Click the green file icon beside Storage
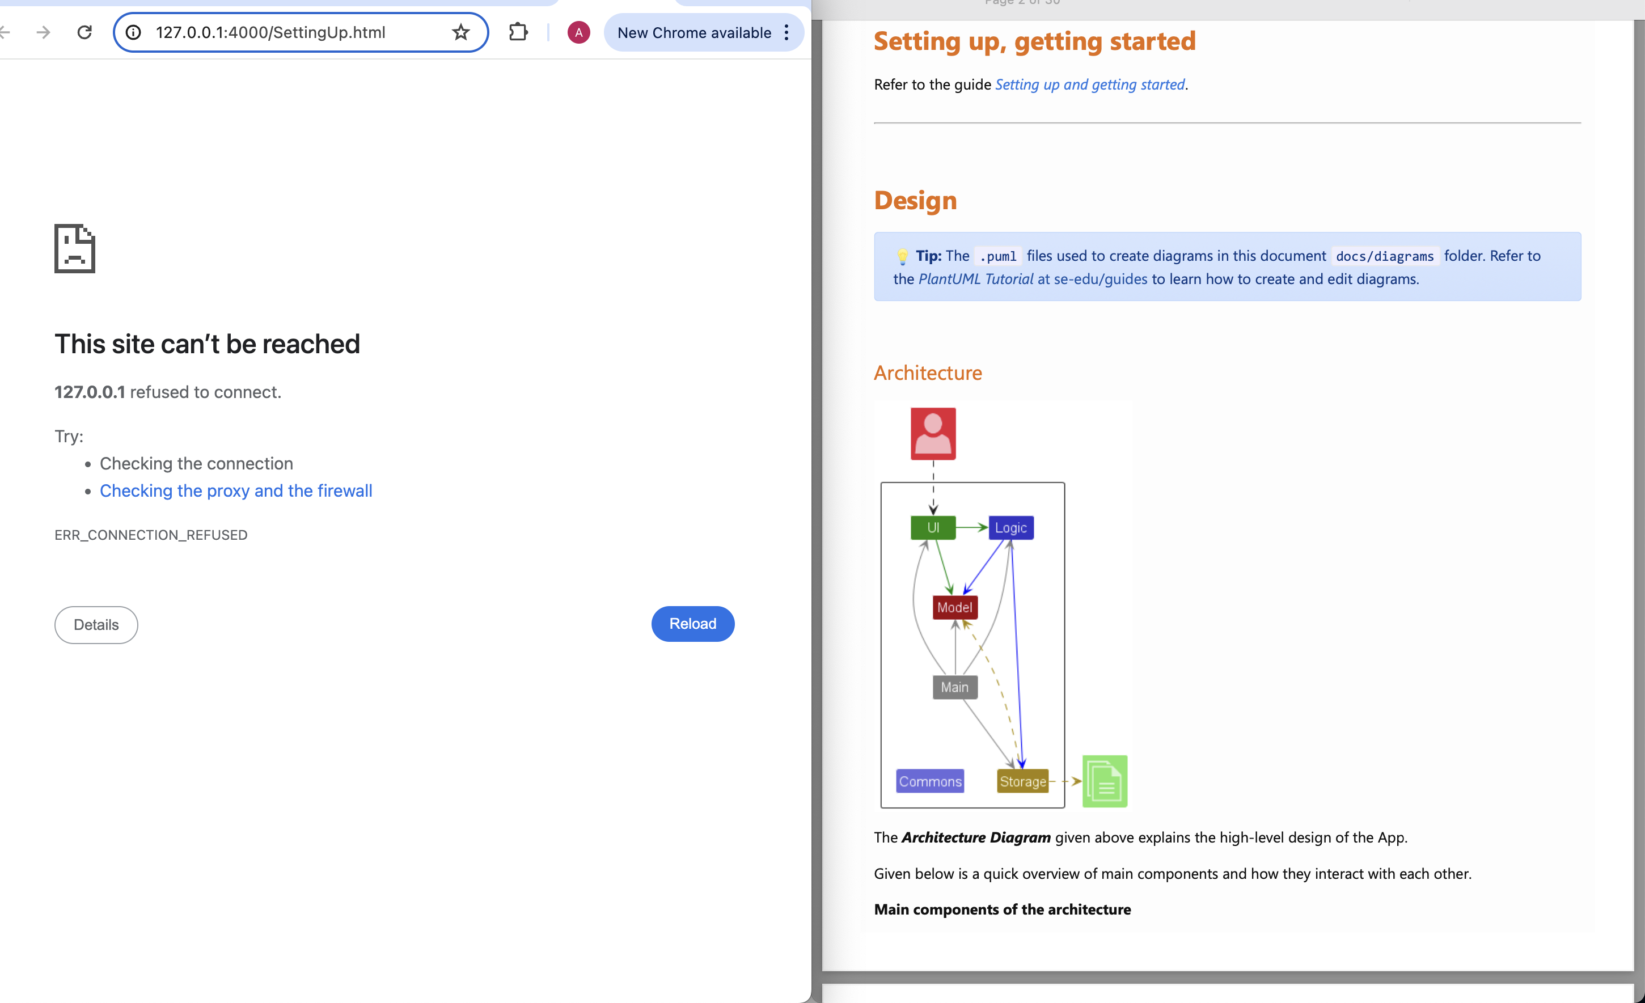 (x=1104, y=781)
